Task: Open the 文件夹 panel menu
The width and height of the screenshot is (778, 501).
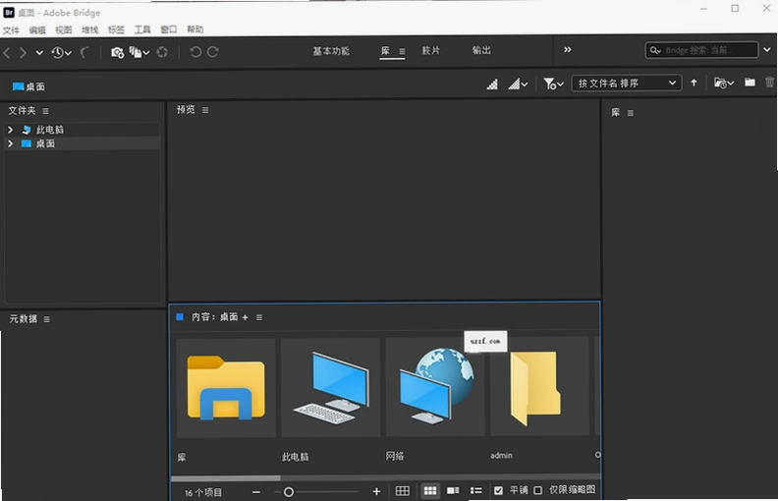Action: (45, 111)
